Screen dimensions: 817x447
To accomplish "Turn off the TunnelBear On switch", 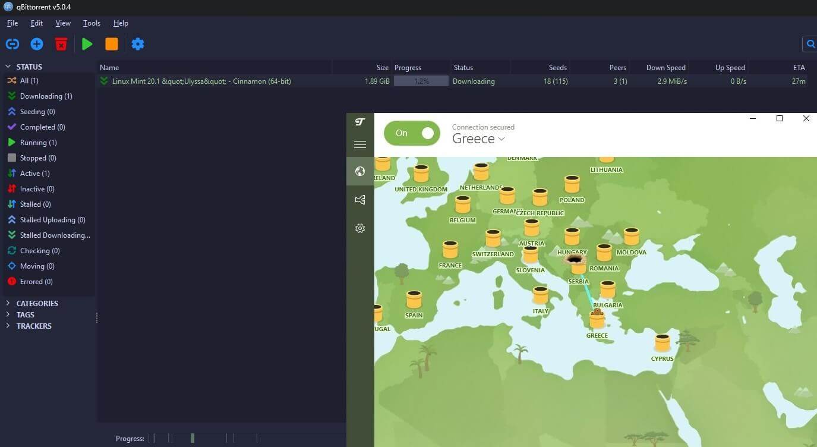I will click(412, 133).
